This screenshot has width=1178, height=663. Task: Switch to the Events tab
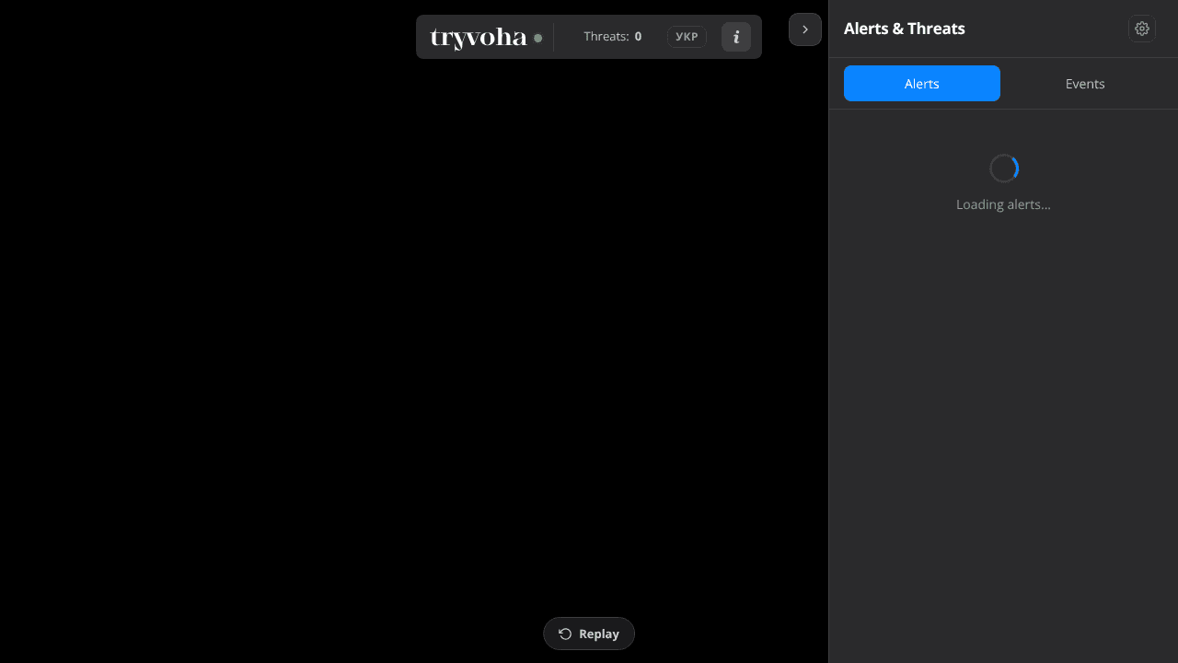(1085, 84)
